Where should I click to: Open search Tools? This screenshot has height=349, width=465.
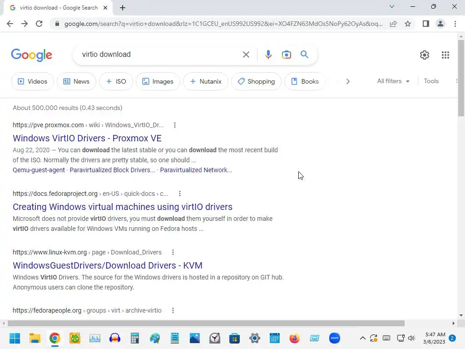431,81
